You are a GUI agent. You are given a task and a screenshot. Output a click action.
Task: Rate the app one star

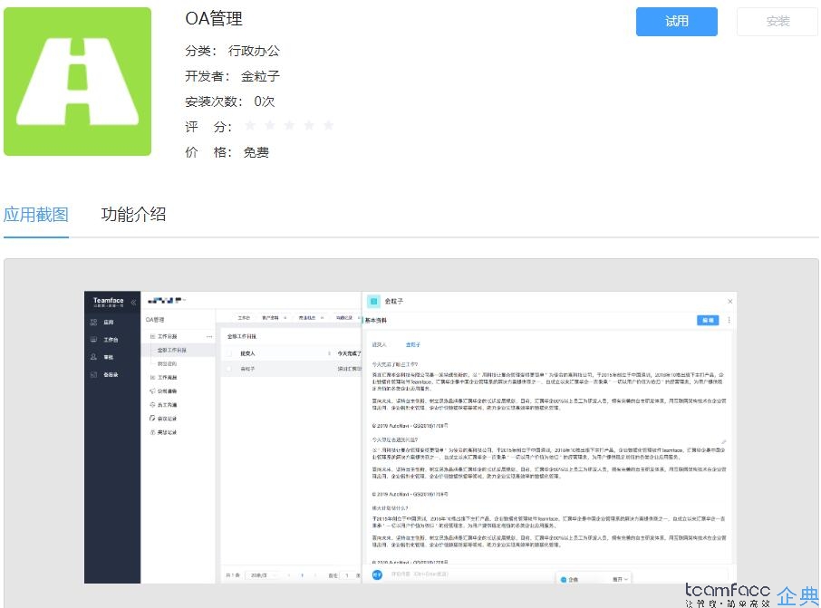(250, 125)
